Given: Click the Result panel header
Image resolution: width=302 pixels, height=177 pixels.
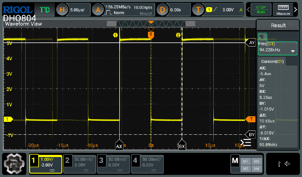Looking at the screenshot, I should coord(278,25).
